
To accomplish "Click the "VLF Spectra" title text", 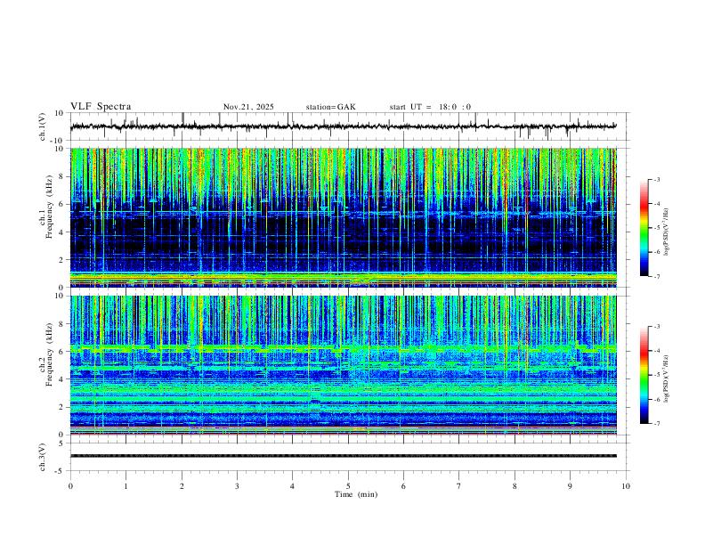I will [x=101, y=107].
